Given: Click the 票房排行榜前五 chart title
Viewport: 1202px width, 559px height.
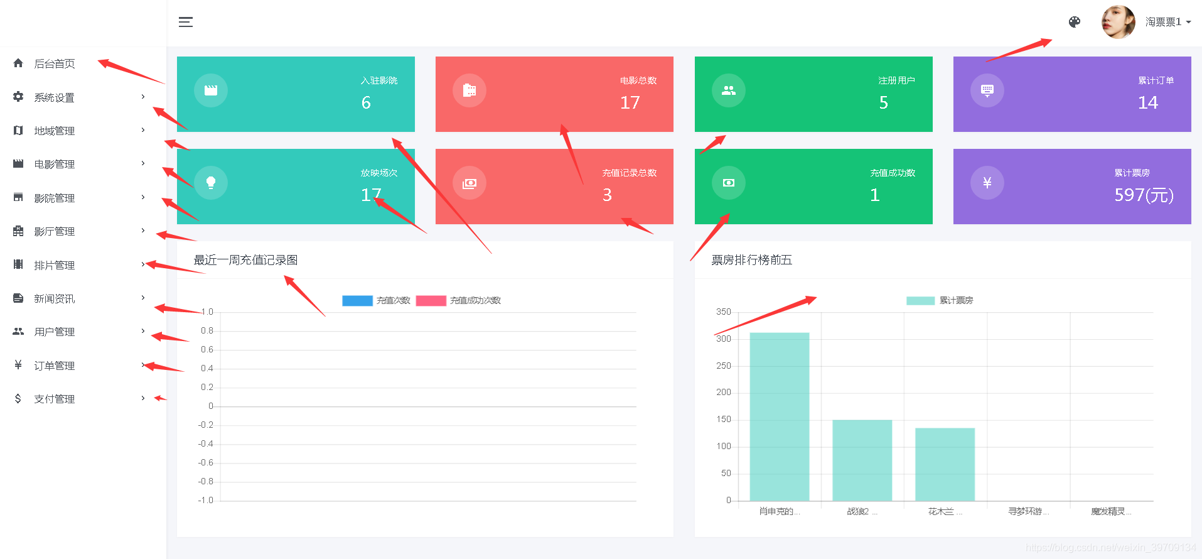Looking at the screenshot, I should (x=752, y=260).
